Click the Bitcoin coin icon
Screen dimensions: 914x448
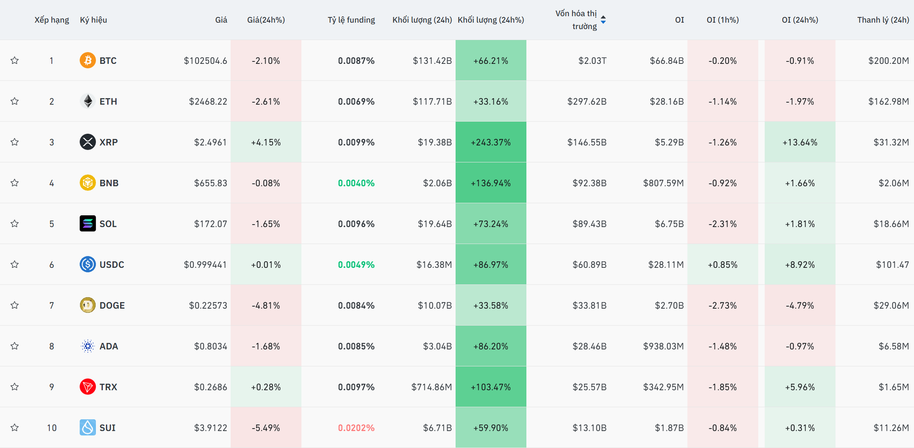point(88,60)
